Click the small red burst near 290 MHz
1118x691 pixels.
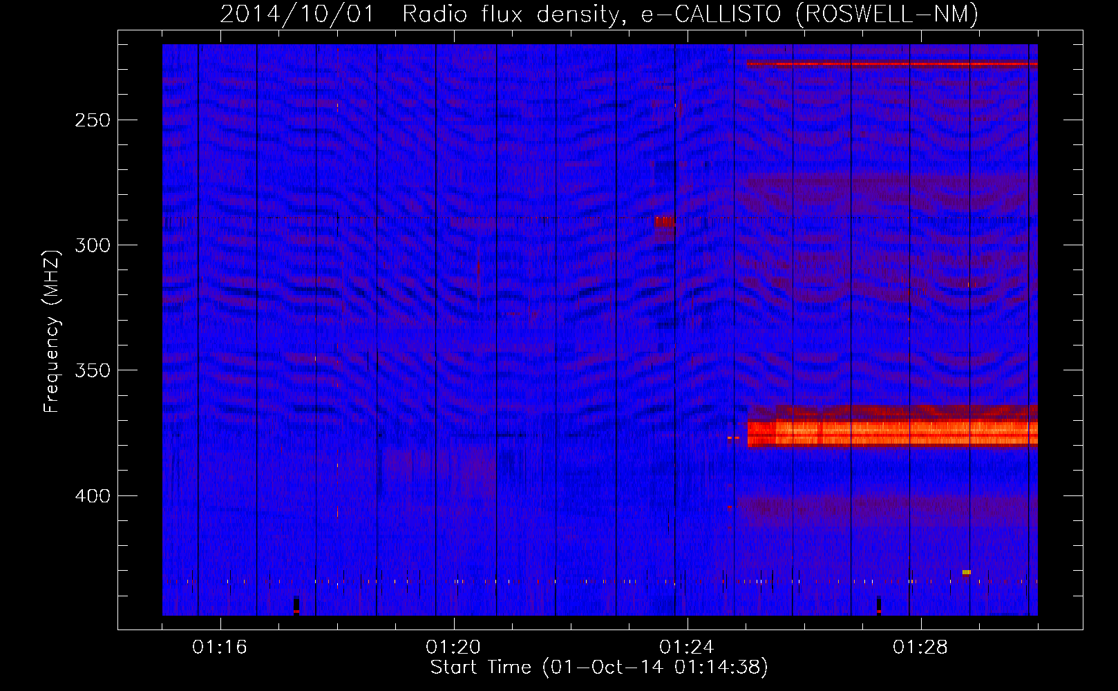tap(665, 221)
